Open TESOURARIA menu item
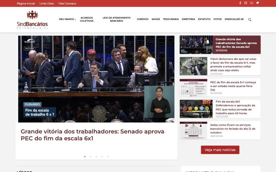The width and height of the screenshot is (276, 172). (x=171, y=19)
